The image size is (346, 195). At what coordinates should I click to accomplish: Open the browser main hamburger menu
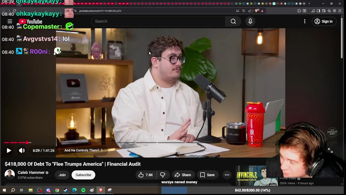pyautogui.click(x=340, y=11)
